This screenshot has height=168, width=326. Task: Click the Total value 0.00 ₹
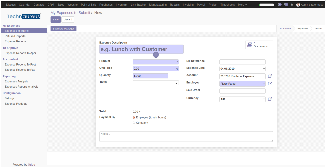click(x=137, y=112)
